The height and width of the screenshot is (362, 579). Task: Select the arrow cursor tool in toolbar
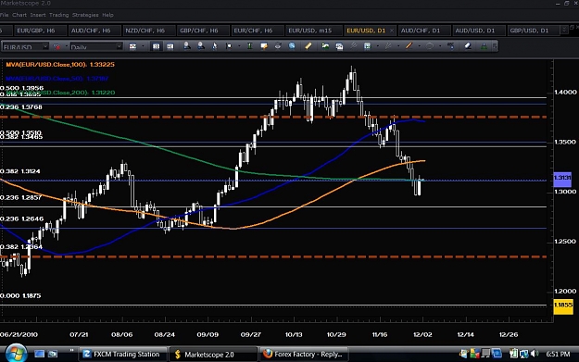[x=215, y=46]
